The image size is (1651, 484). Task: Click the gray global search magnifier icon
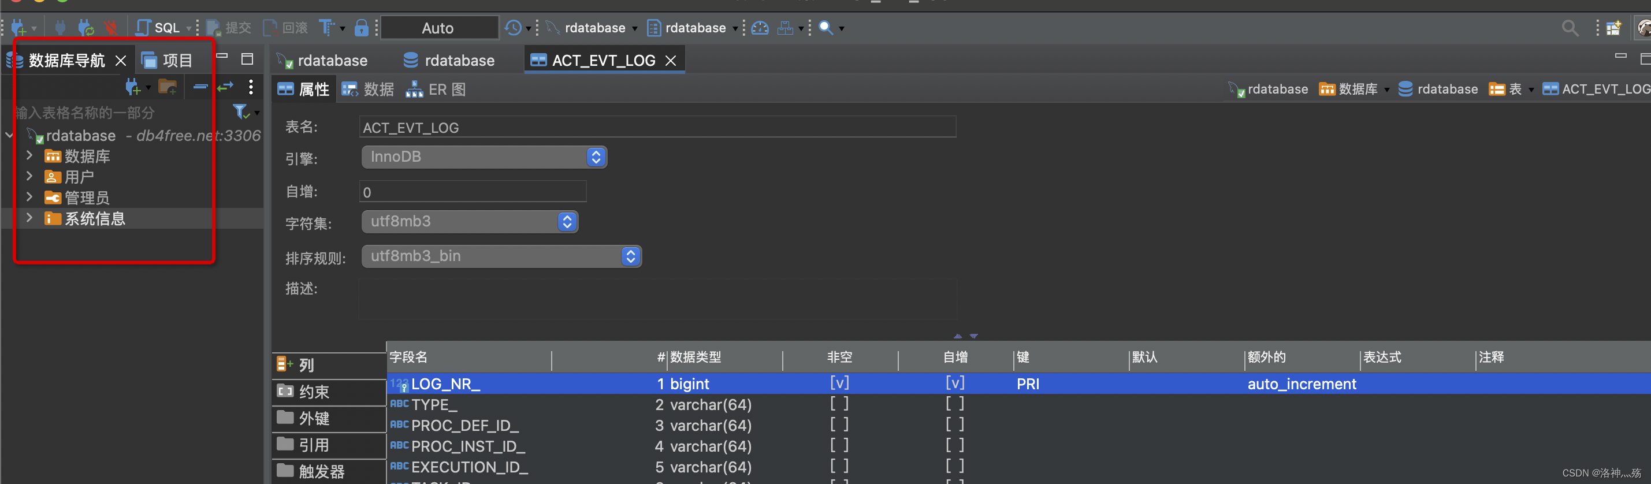tap(1570, 28)
